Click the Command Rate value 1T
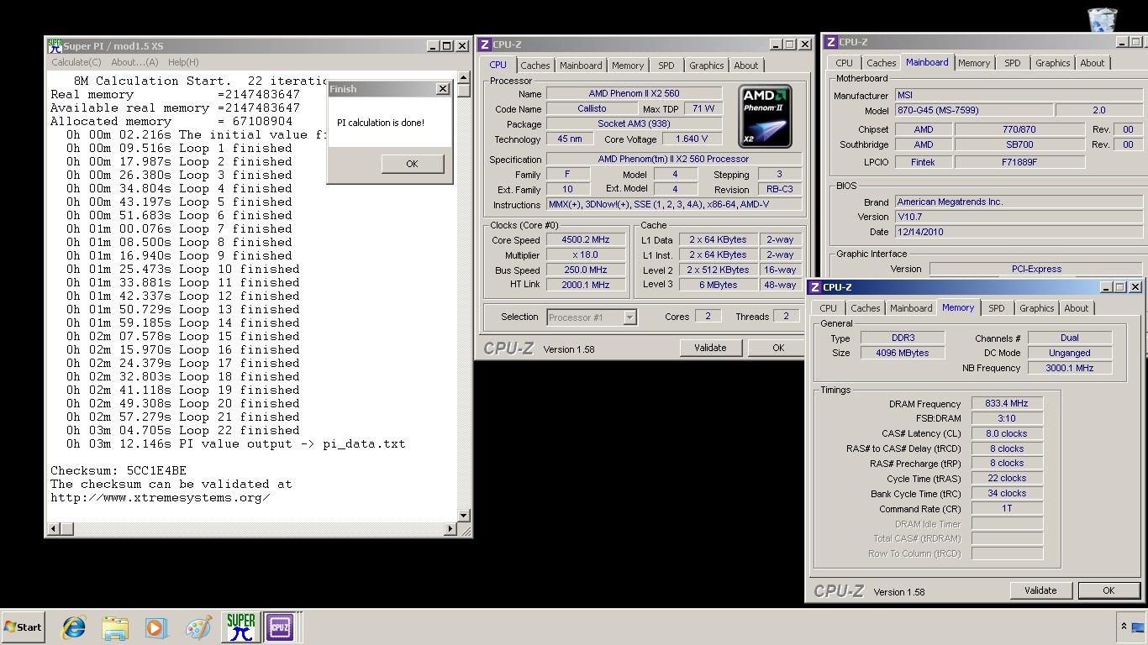 coord(1007,509)
